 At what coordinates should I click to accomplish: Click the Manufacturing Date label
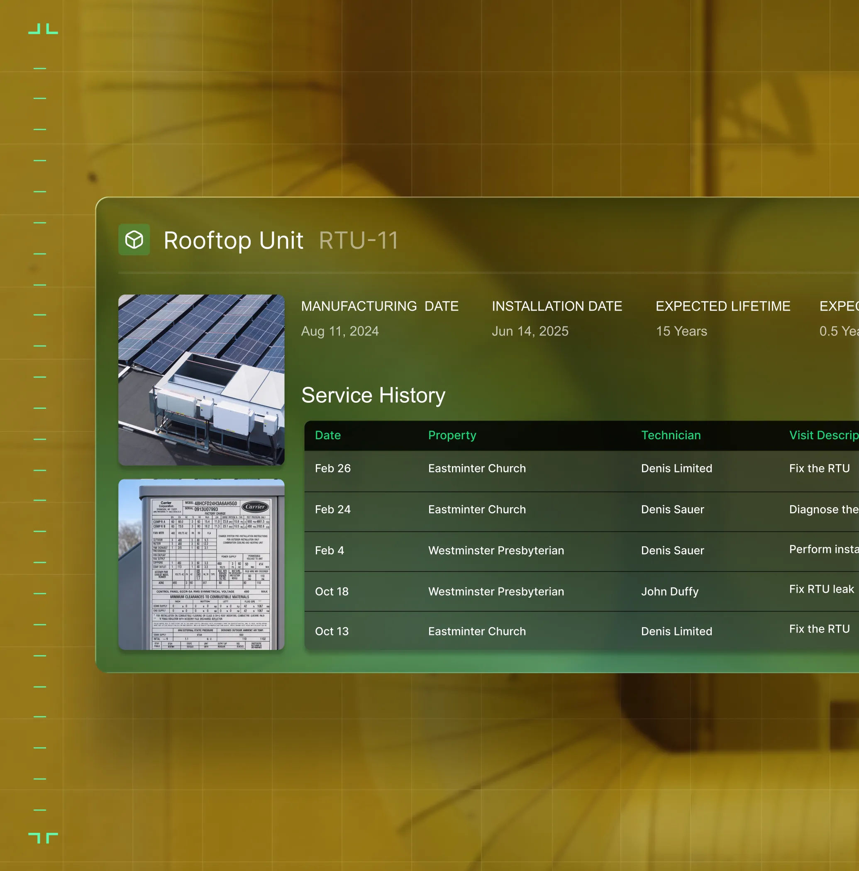380,306
